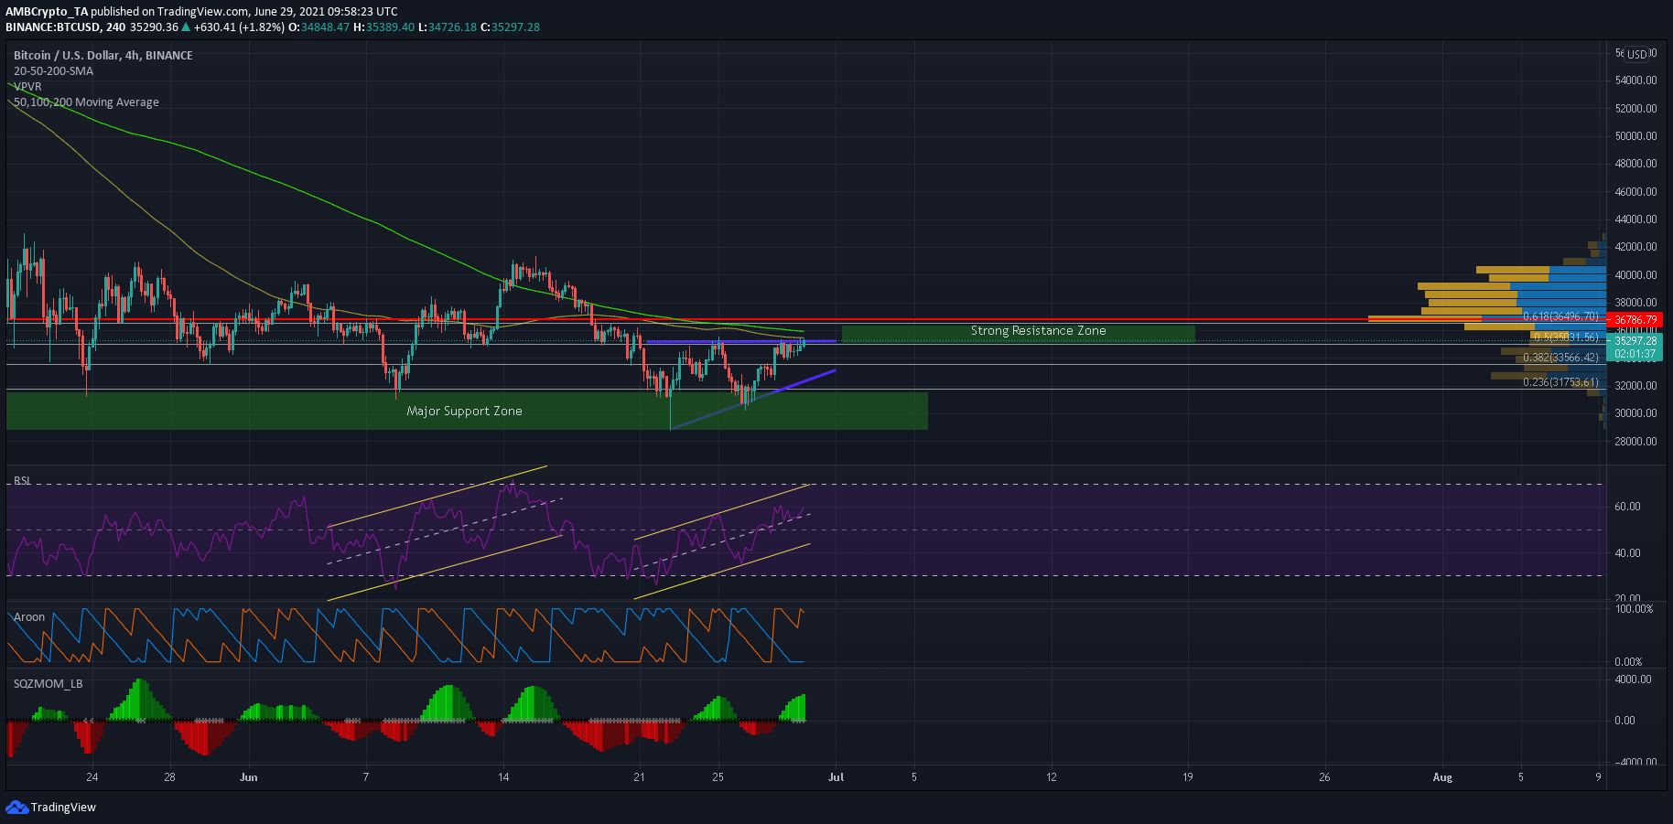Click the AMBCrypto_TA author name
This screenshot has height=824, width=1673.
pyautogui.click(x=47, y=12)
